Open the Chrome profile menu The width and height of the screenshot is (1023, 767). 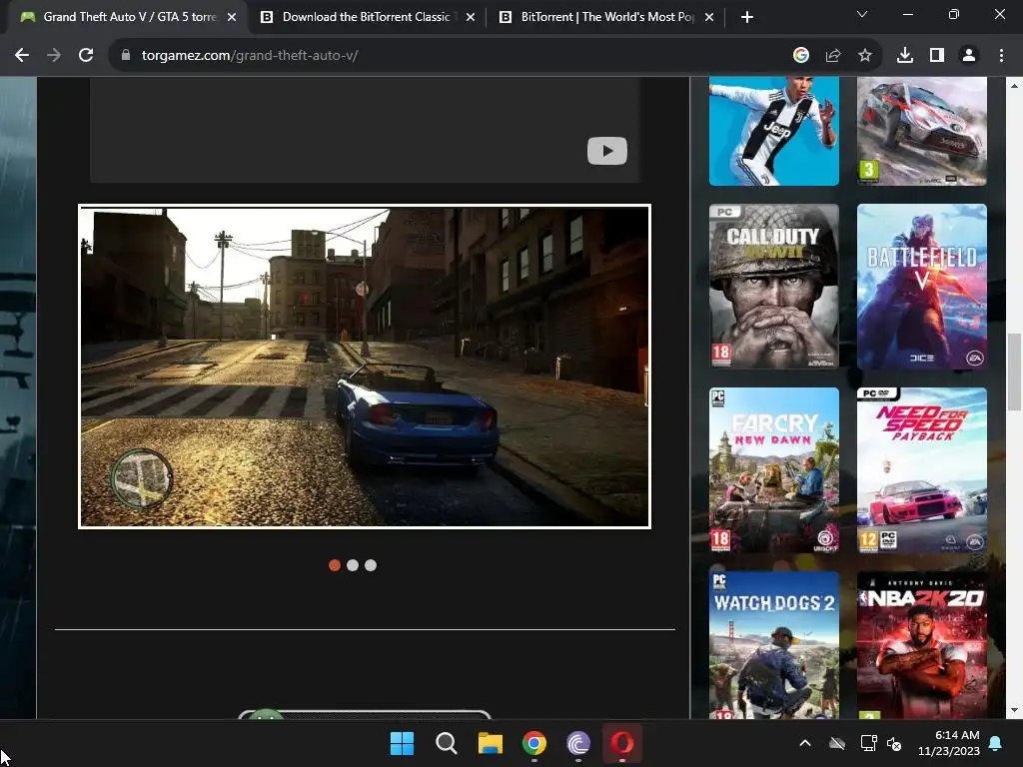click(x=969, y=56)
